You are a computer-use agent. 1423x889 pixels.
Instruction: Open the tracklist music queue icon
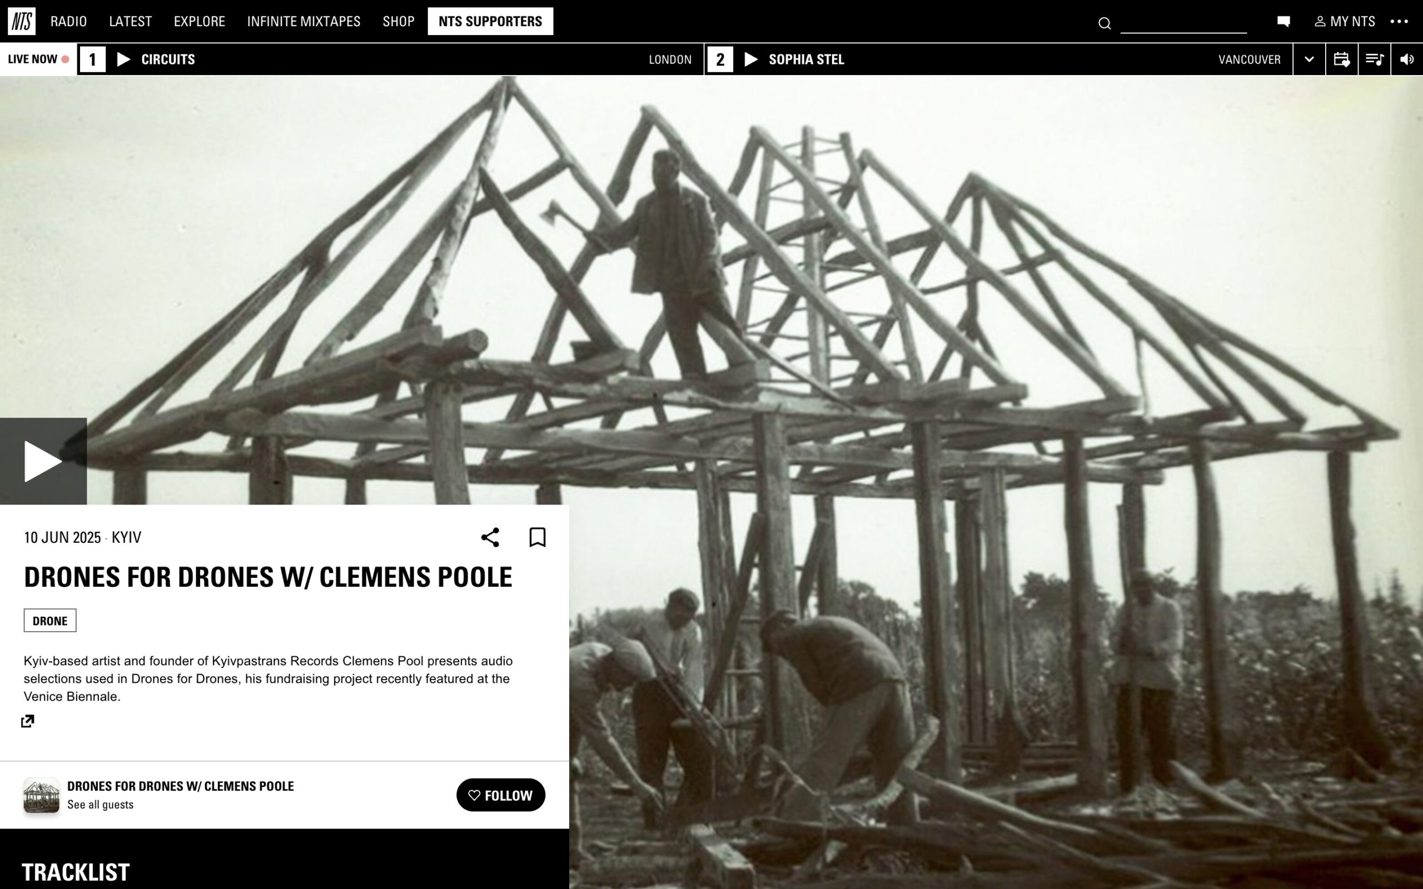click(x=1374, y=59)
